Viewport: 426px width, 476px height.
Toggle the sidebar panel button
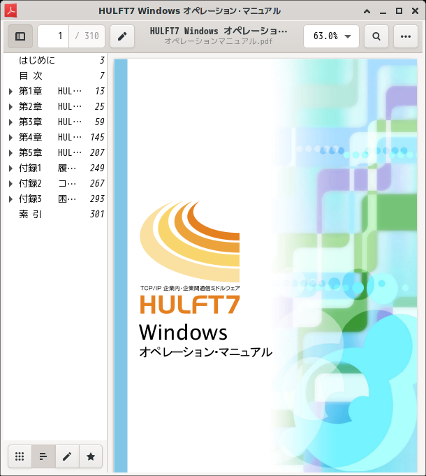click(20, 36)
